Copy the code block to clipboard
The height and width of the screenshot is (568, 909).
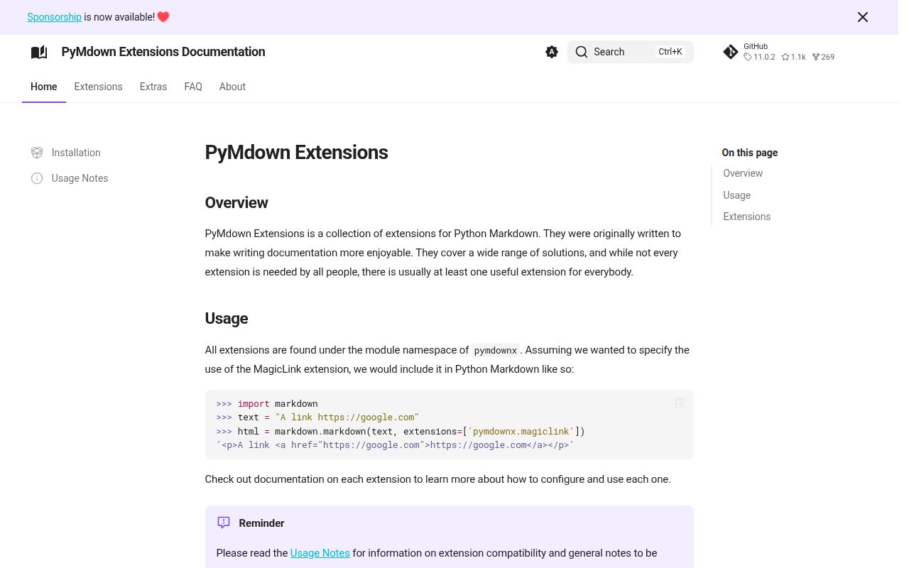tap(680, 403)
